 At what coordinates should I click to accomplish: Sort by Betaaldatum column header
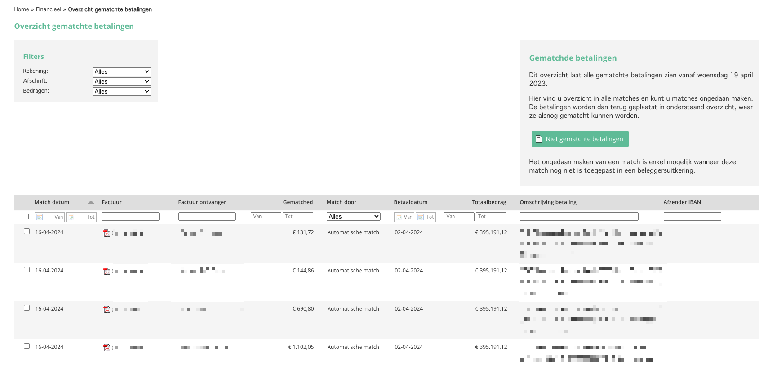click(x=411, y=202)
